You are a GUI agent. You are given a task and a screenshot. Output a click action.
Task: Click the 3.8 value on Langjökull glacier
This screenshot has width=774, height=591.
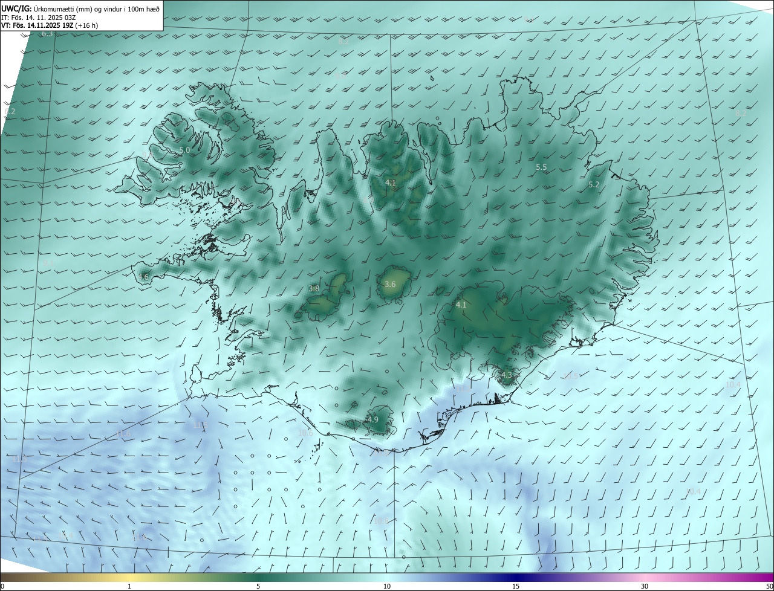pos(314,289)
